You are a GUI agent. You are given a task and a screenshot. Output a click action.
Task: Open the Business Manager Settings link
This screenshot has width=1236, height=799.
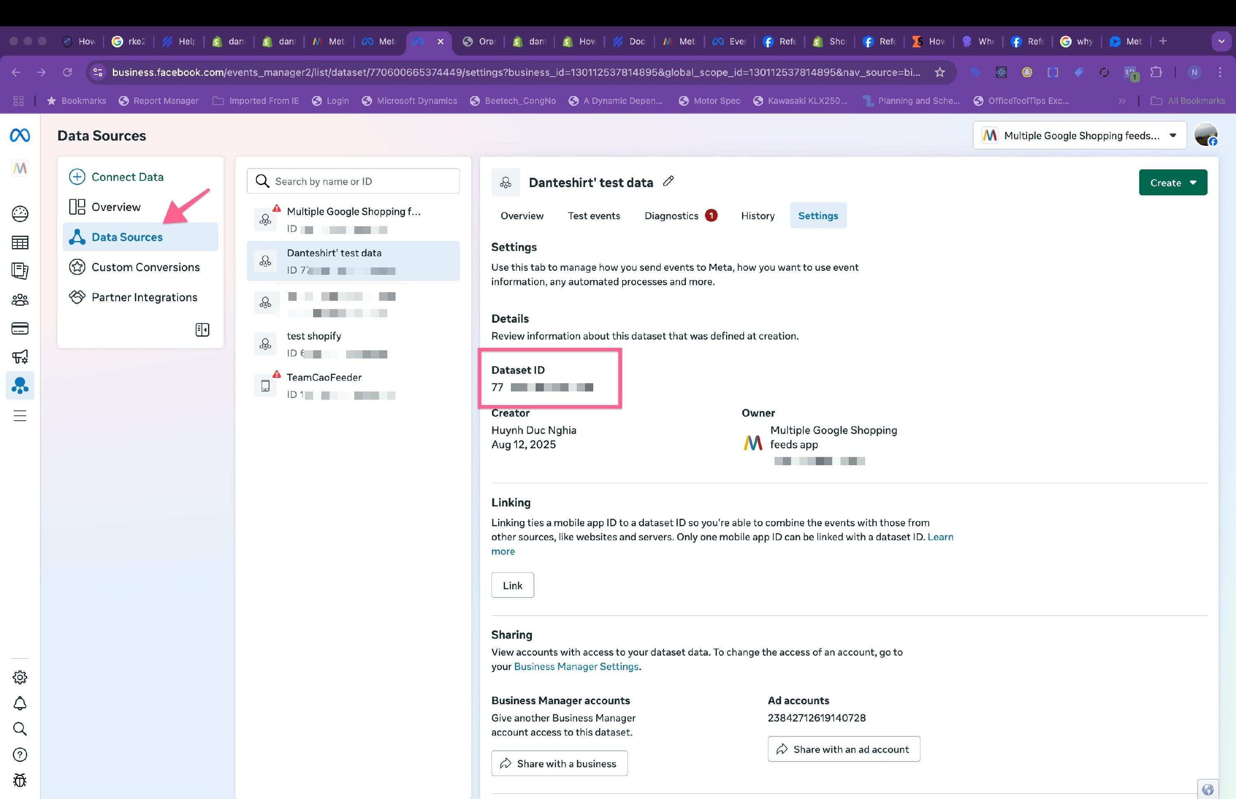(x=576, y=666)
